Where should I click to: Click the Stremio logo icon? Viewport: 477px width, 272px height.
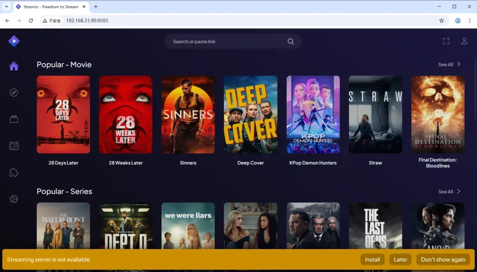pos(14,41)
